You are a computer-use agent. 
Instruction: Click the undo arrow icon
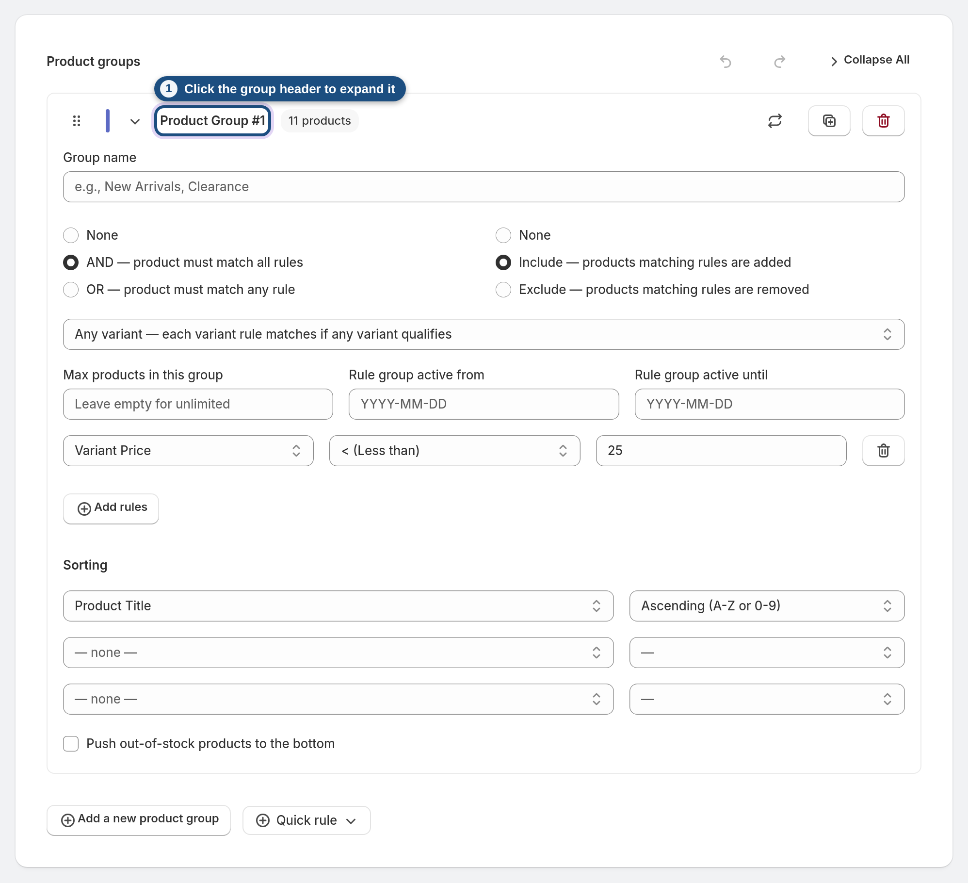point(726,62)
